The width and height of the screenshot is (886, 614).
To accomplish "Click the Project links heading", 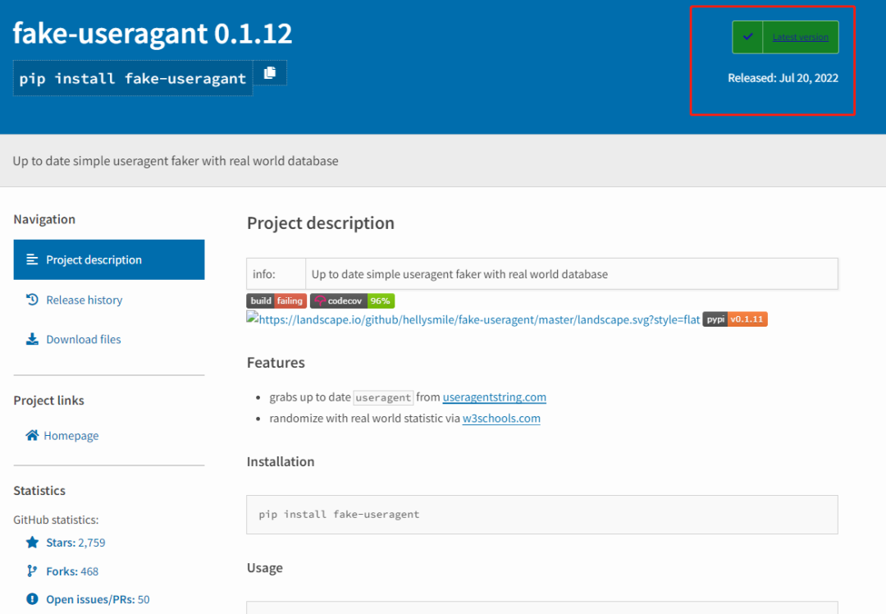I will point(48,401).
